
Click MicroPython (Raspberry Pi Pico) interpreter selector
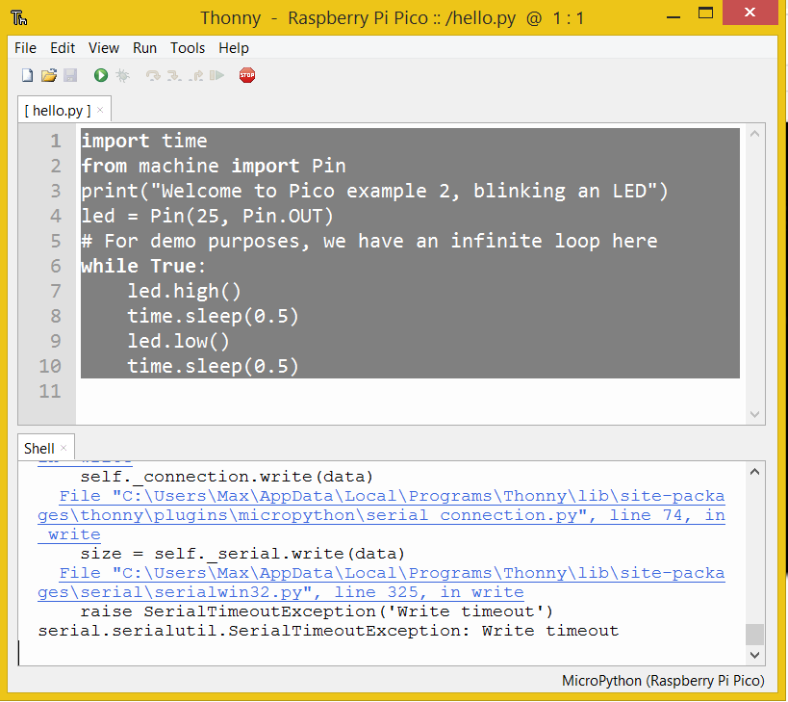coord(663,681)
